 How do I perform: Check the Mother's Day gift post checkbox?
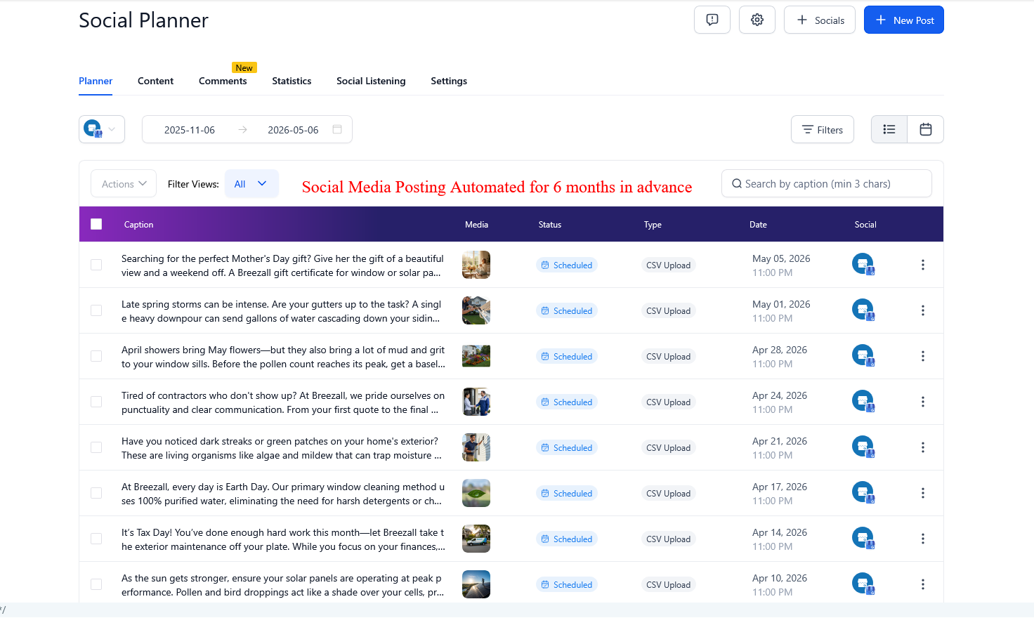click(96, 265)
